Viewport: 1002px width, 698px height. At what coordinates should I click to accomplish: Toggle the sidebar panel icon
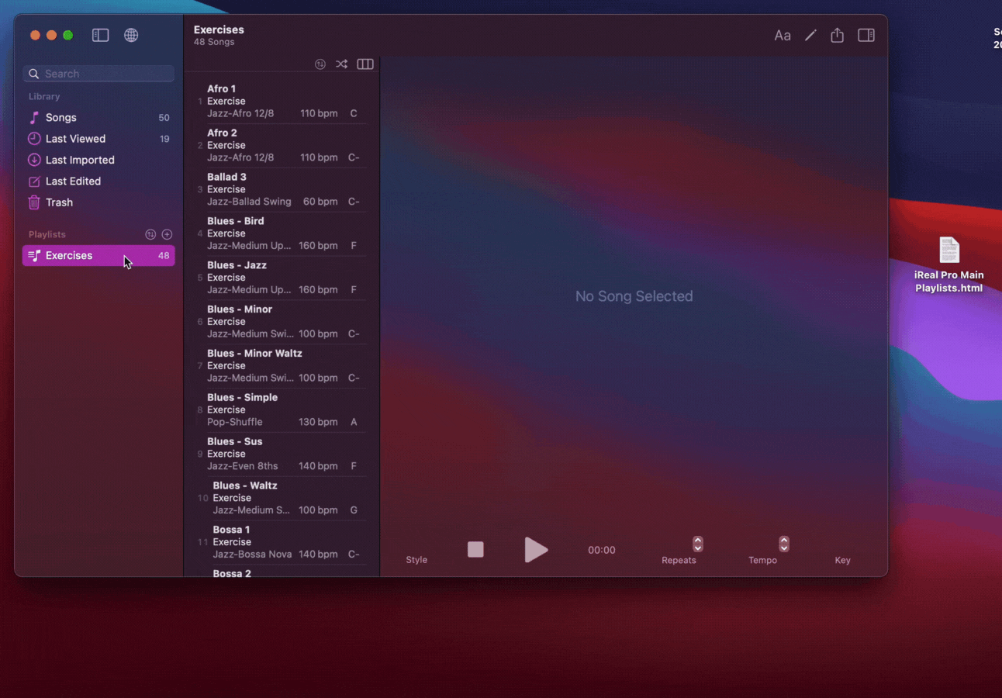coord(101,35)
